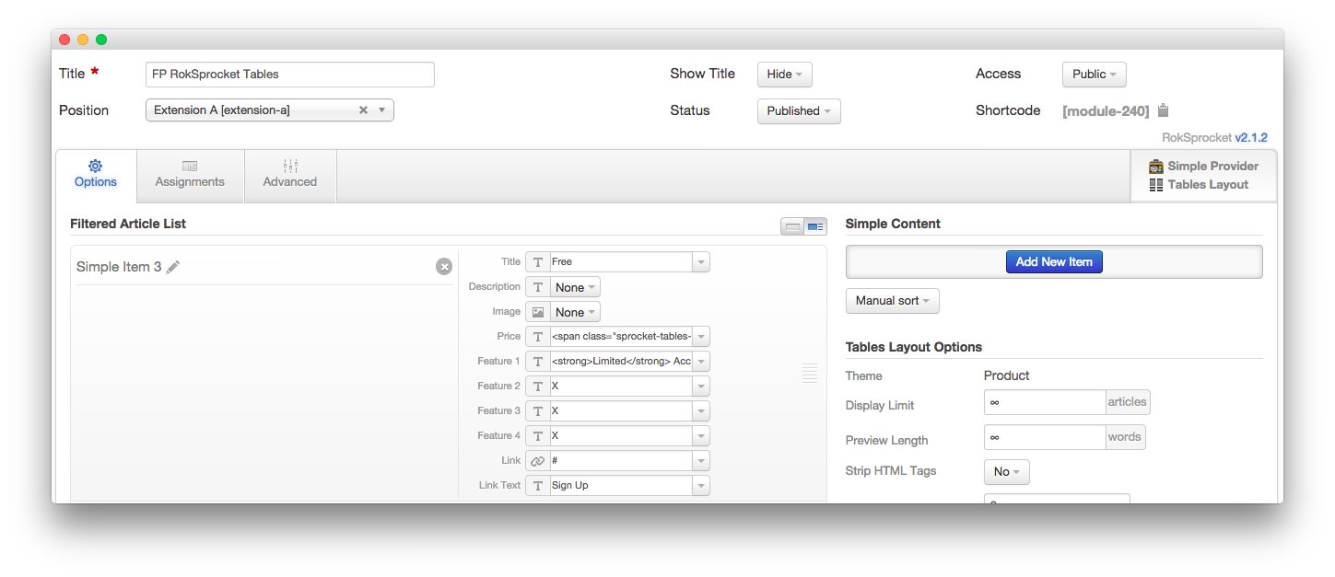Copy shortcode with the clipboard icon
The image size is (1335, 577).
tap(1163, 110)
